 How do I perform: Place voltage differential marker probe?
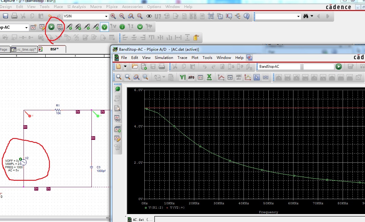[x=78, y=27]
